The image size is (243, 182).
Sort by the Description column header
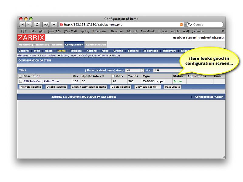click(x=32, y=76)
